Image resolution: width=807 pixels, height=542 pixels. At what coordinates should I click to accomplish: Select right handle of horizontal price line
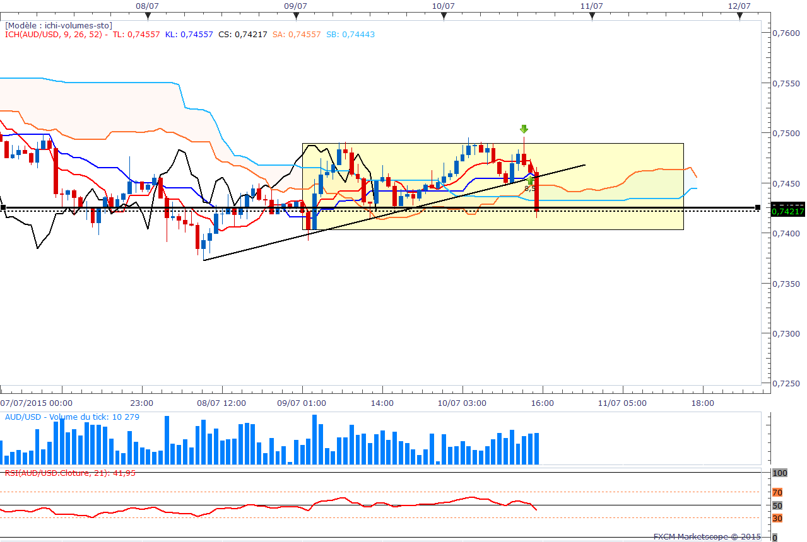click(758, 207)
